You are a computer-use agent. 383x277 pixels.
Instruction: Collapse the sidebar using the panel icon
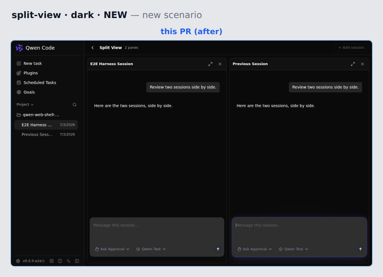(77, 261)
